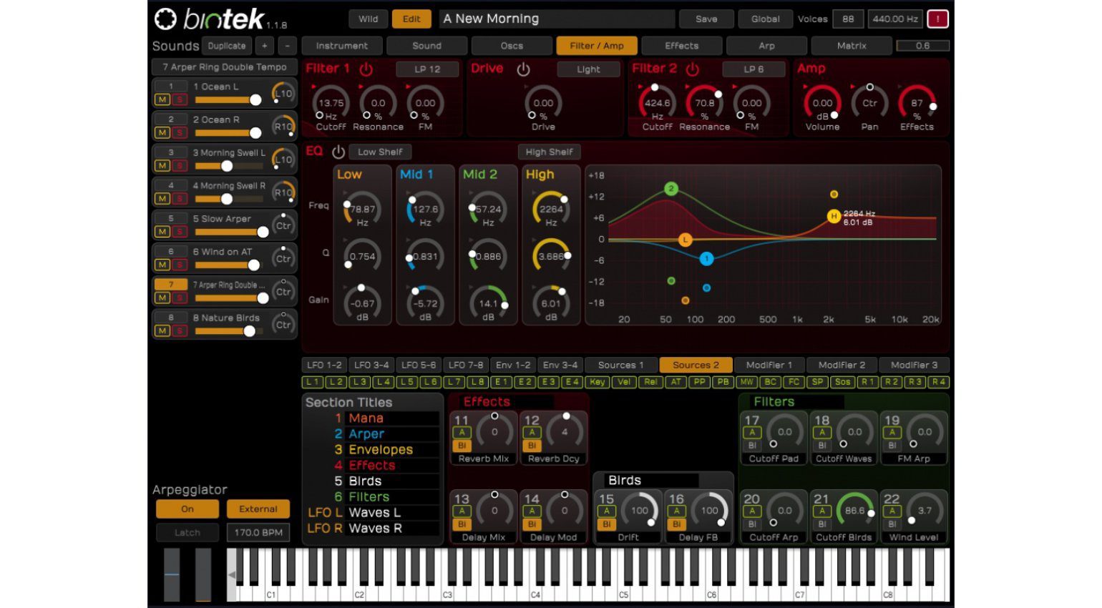Open the Arp tab
Image resolution: width=1102 pixels, height=608 pixels.
pos(766,46)
